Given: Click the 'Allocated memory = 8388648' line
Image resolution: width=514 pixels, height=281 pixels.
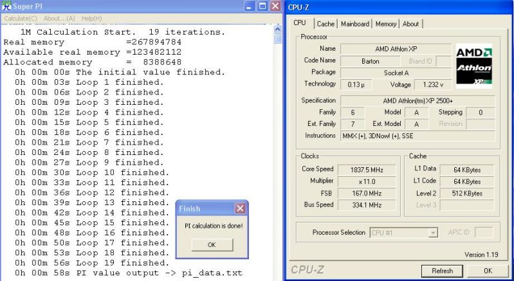Looking at the screenshot, I should (92, 62).
